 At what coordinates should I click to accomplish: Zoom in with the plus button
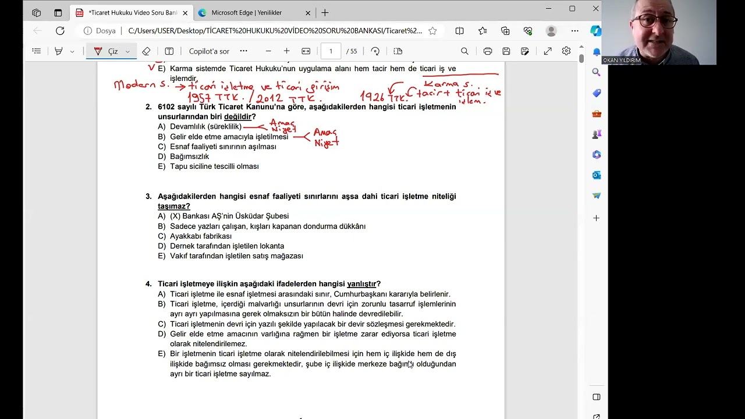click(286, 51)
